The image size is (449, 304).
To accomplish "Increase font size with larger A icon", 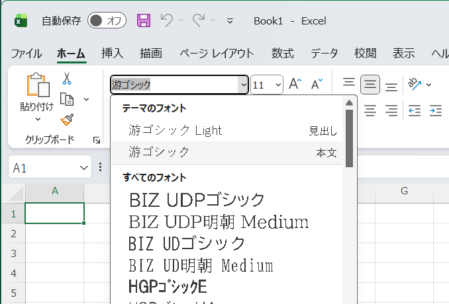I will [295, 84].
